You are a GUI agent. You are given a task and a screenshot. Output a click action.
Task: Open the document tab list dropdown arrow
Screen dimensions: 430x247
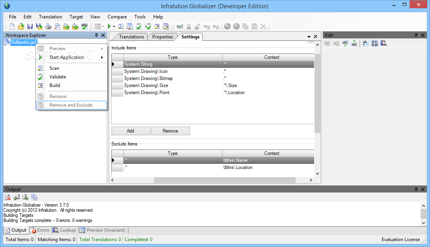tap(309, 37)
